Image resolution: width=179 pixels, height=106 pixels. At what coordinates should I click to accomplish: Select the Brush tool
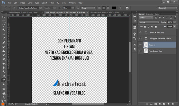[x=4, y=47]
